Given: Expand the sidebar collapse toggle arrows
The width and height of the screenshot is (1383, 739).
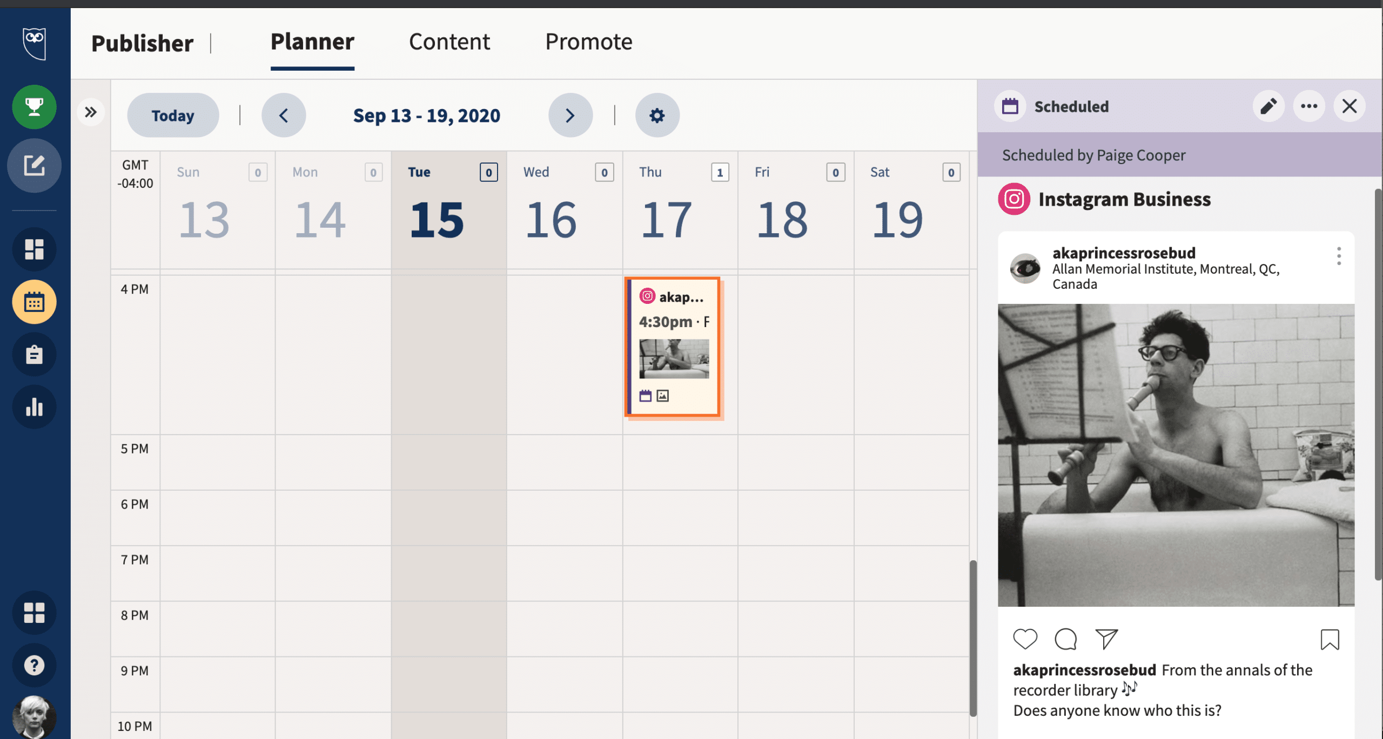Looking at the screenshot, I should [91, 111].
